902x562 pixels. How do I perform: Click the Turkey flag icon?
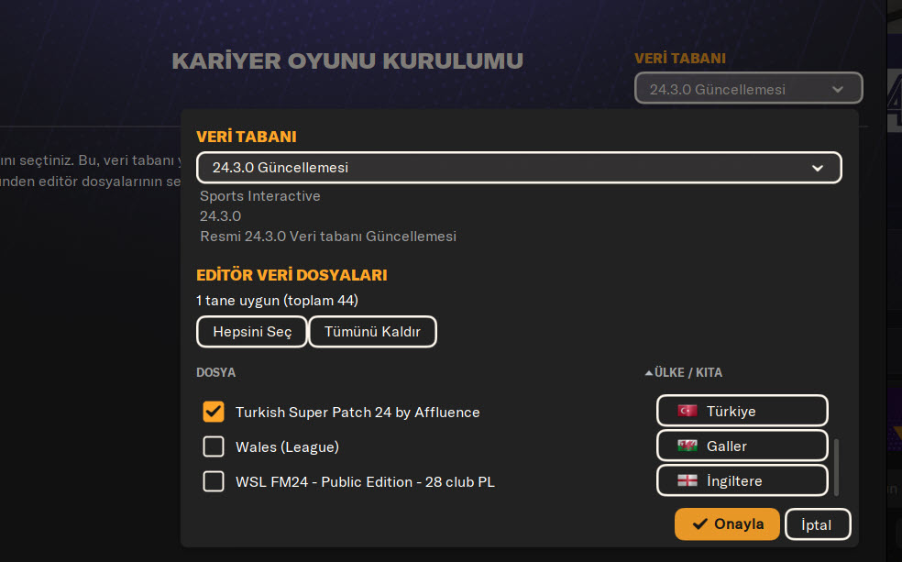[x=687, y=411]
